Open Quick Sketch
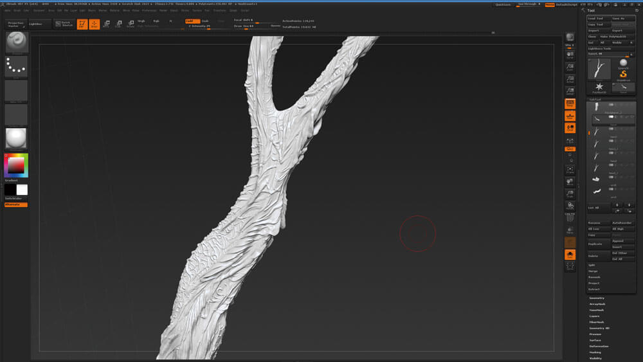This screenshot has height=362, width=643. pos(64,24)
